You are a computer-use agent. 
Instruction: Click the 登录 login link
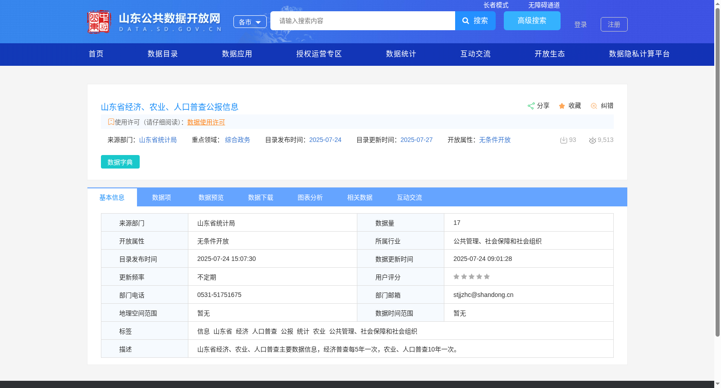point(580,24)
